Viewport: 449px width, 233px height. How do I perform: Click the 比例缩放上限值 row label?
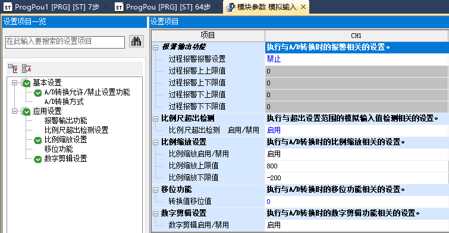point(193,166)
